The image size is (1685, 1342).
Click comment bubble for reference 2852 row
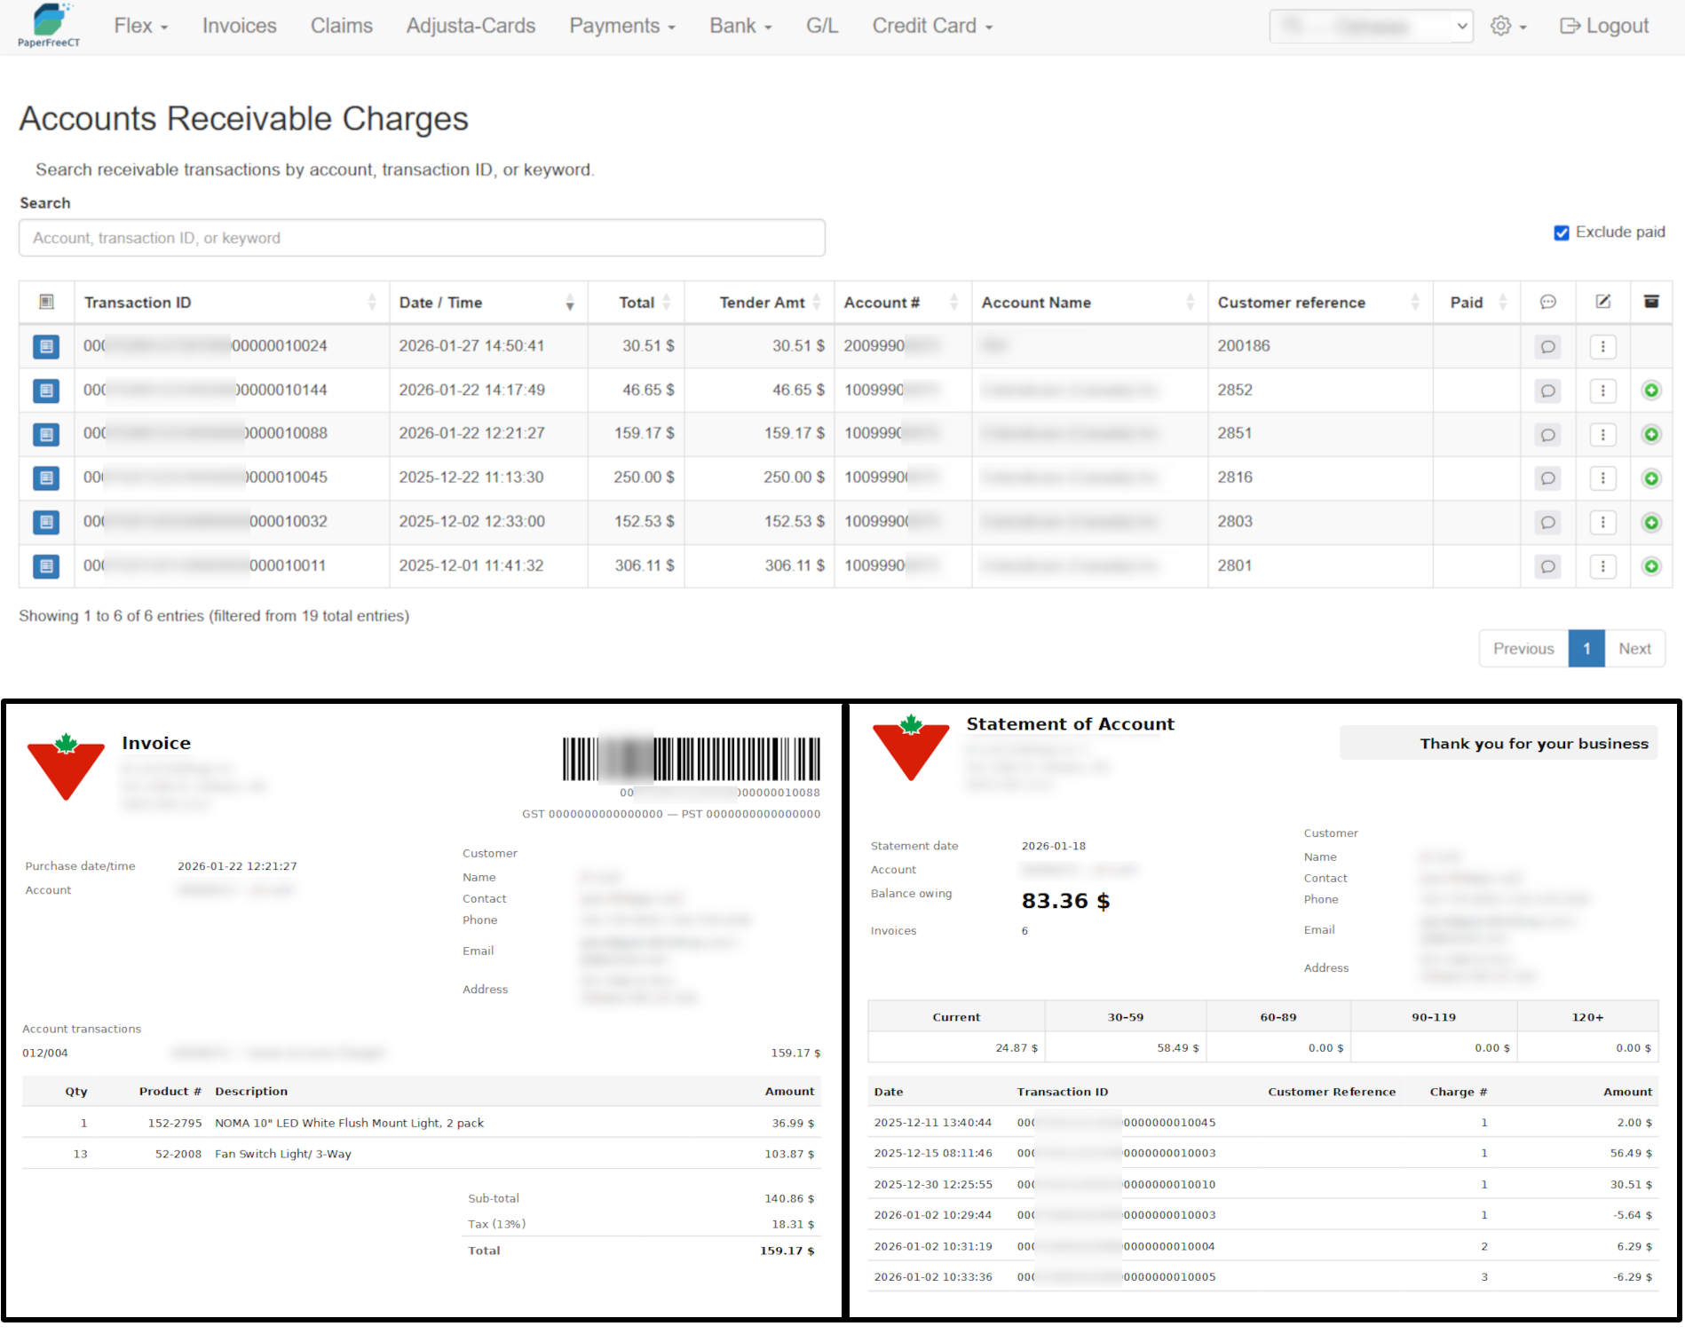[x=1547, y=391]
